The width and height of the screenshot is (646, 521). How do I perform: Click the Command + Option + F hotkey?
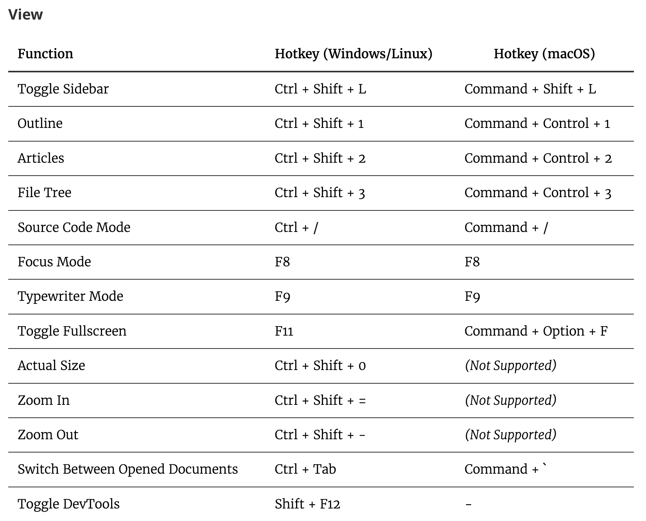pos(536,331)
